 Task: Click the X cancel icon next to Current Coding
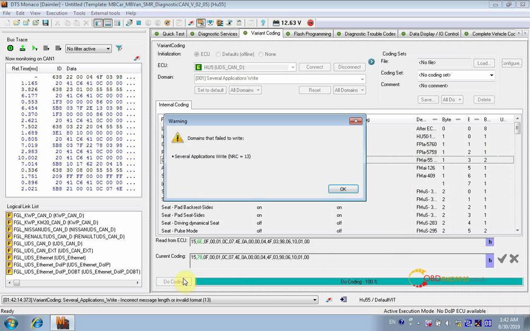click(x=514, y=259)
